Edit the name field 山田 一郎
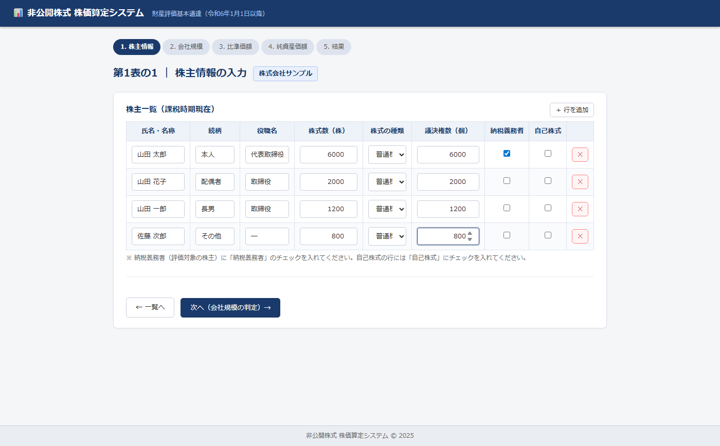Viewport: 720px width, 446px height. click(x=158, y=209)
